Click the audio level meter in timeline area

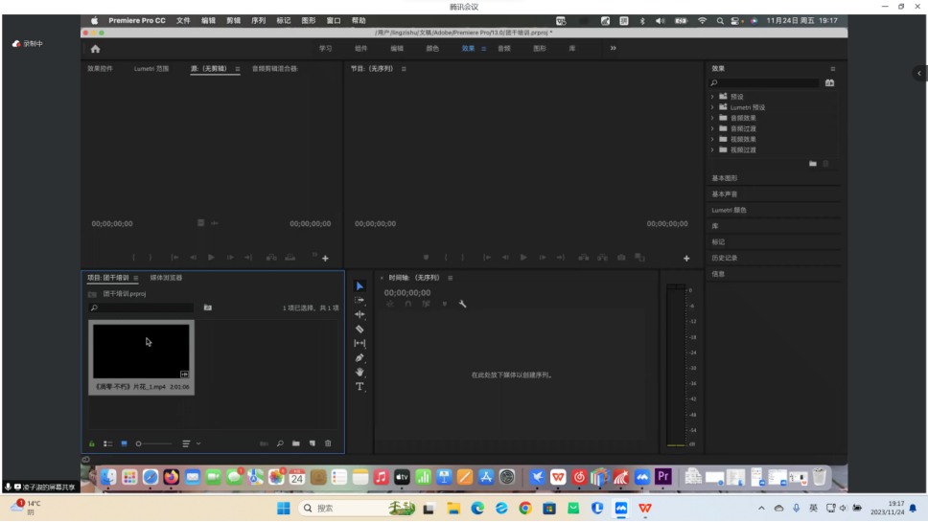[676, 365]
